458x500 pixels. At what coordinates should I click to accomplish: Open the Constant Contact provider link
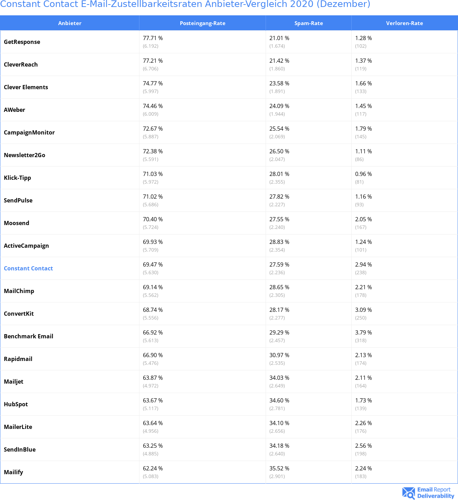pyautogui.click(x=28, y=268)
